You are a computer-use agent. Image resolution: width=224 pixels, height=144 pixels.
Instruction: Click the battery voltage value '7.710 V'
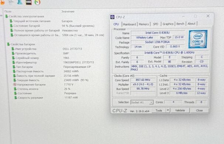click(x=69, y=85)
